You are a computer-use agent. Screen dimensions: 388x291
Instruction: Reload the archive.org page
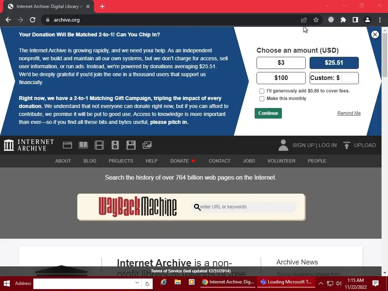(x=33, y=20)
